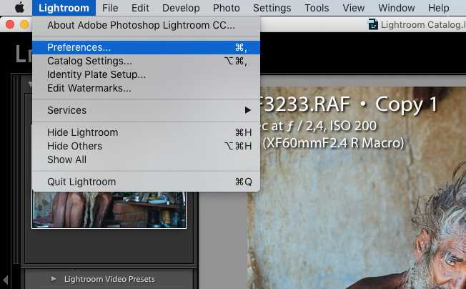Choose Identity Plate Setup...
This screenshot has height=289, width=466.
coord(146,74)
